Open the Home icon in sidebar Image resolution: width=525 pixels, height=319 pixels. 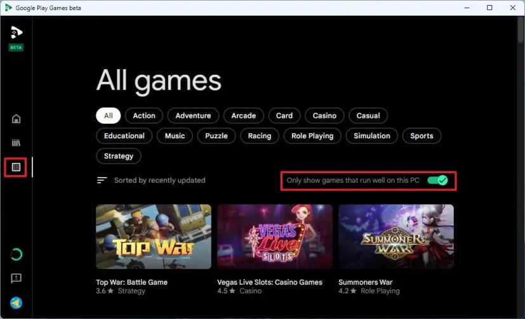pos(16,119)
